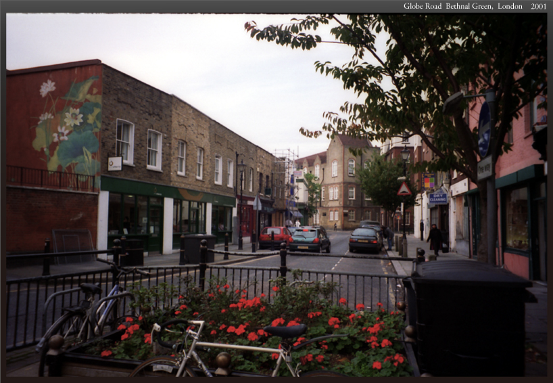Click the Globe Road street photograph

pyautogui.click(x=276, y=195)
